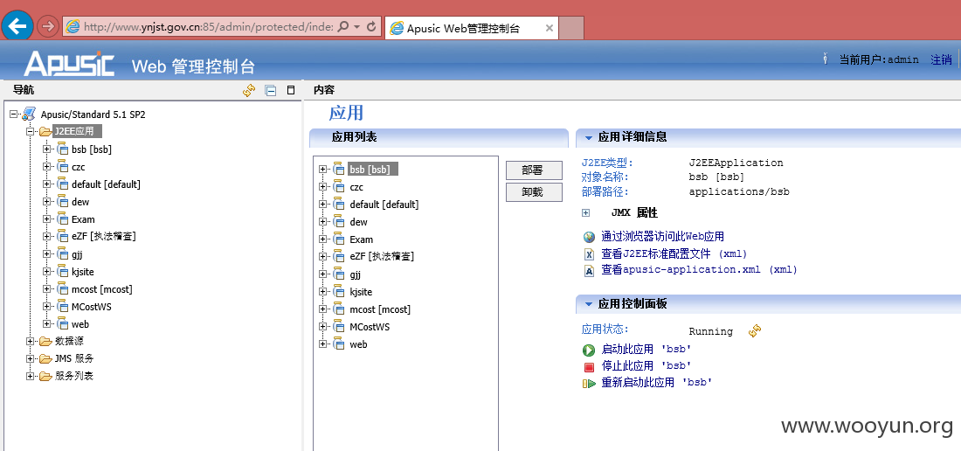Expand czc in the 应用列表 panel
Image resolution: width=961 pixels, height=451 pixels.
coord(323,187)
